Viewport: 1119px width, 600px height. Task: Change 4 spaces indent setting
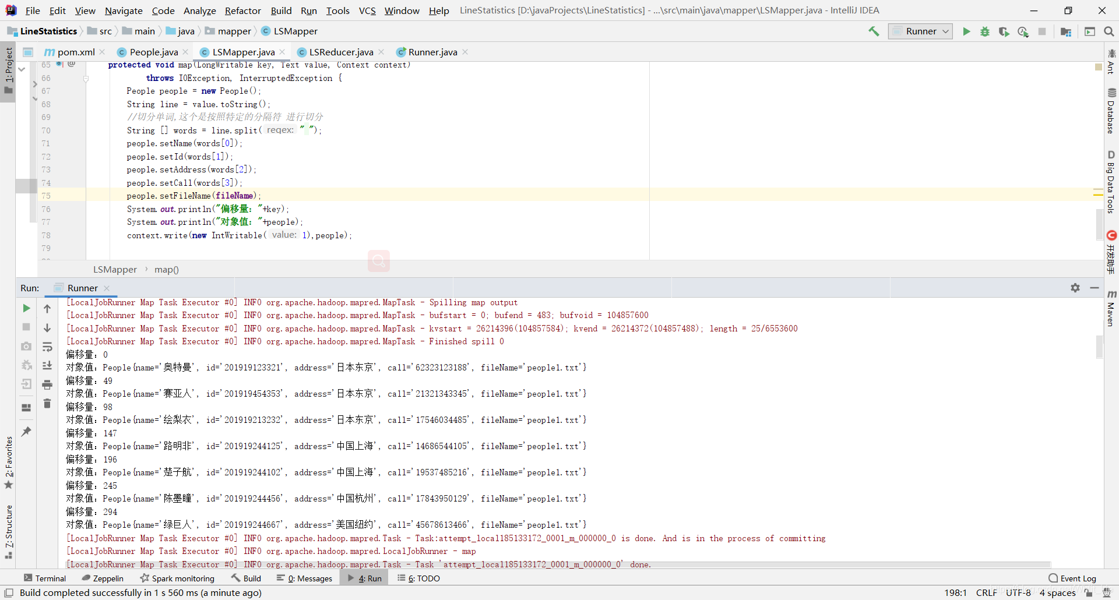tap(1057, 593)
